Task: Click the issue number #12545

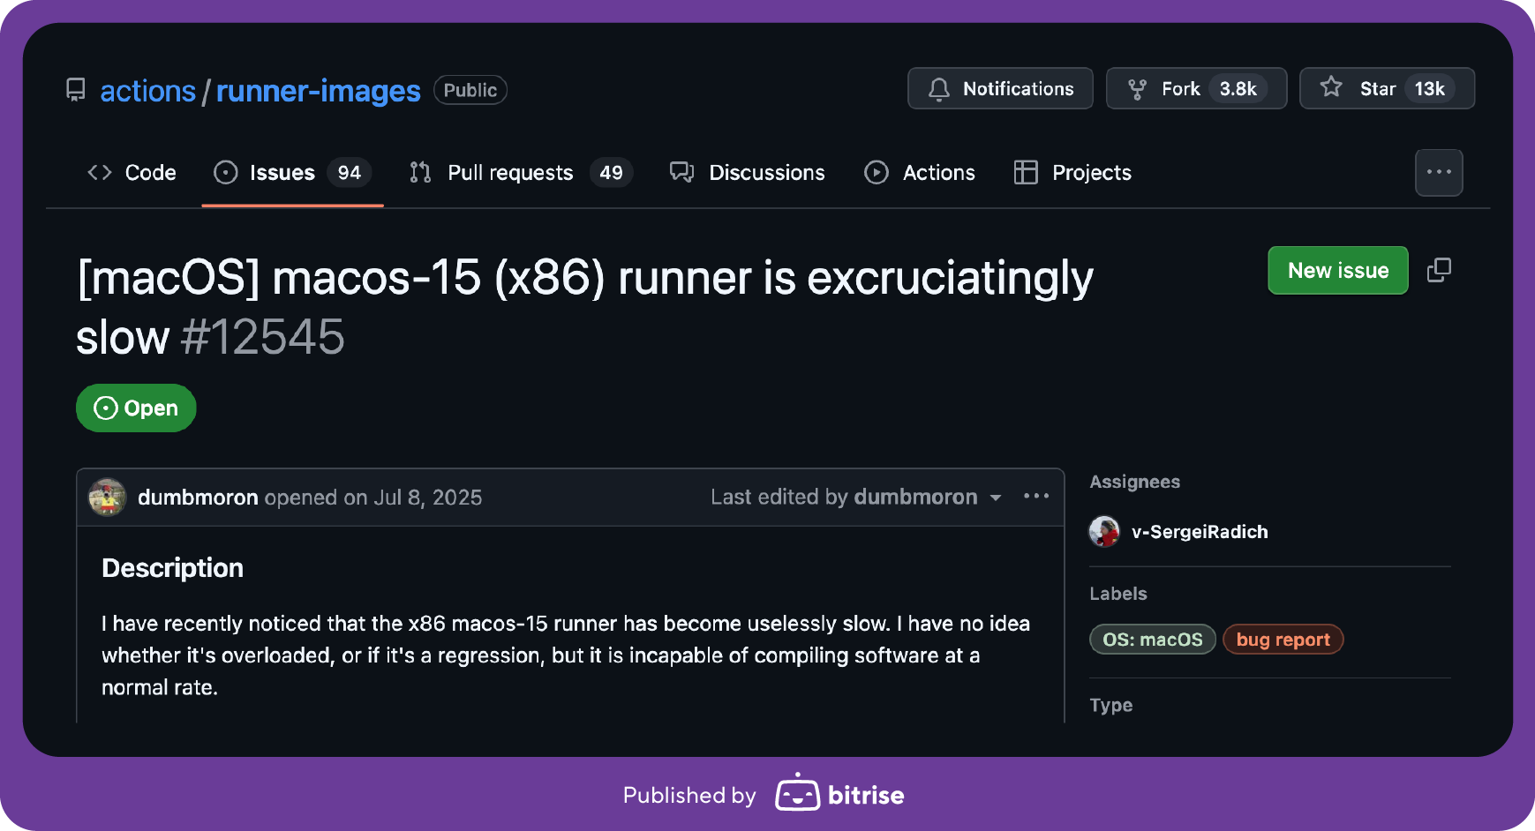Action: coord(263,337)
